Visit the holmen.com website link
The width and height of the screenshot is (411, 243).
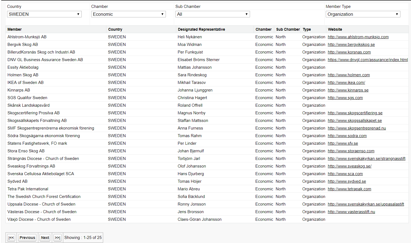pos(349,75)
